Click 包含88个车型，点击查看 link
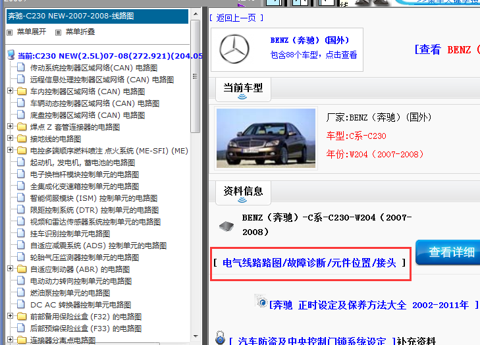Image resolution: width=480 pixels, height=345 pixels. (313, 55)
